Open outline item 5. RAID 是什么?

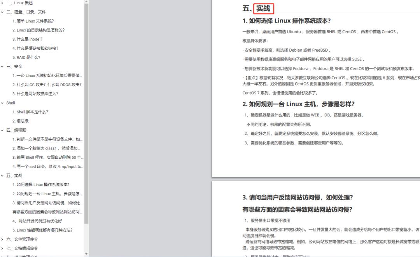pyautogui.click(x=26, y=57)
